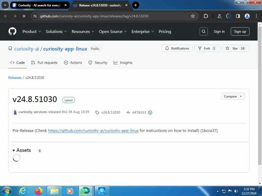Image resolution: width=262 pixels, height=196 pixels.
Task: Open the media player taskbar icon
Action: (70, 191)
